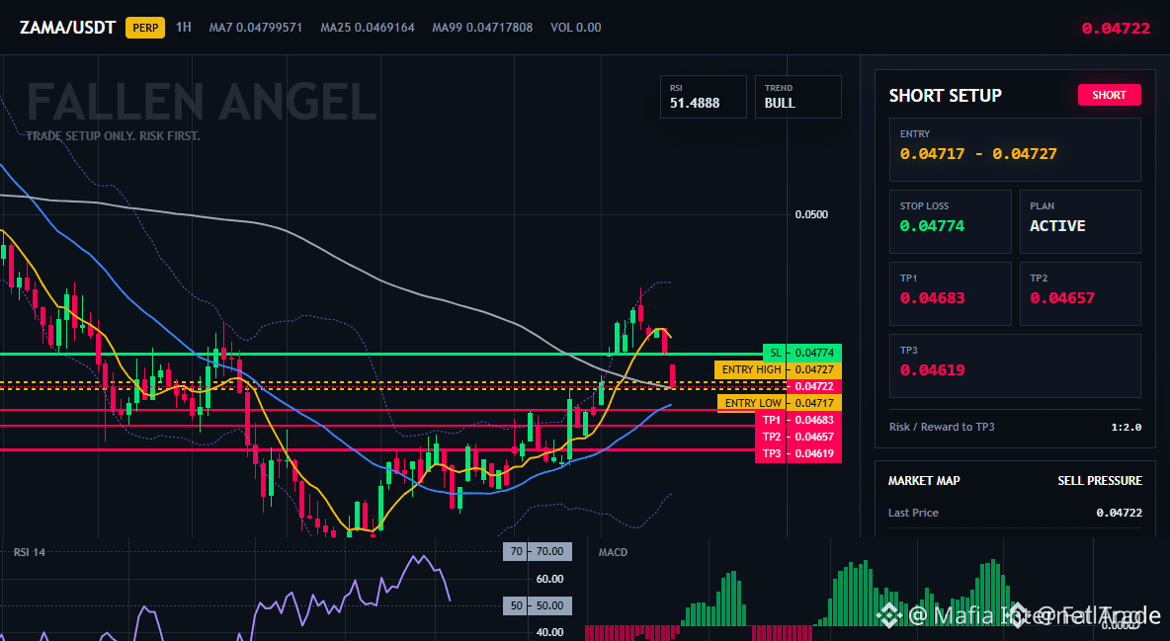Click the TREND BULL info box
The height and width of the screenshot is (641, 1170).
click(797, 96)
